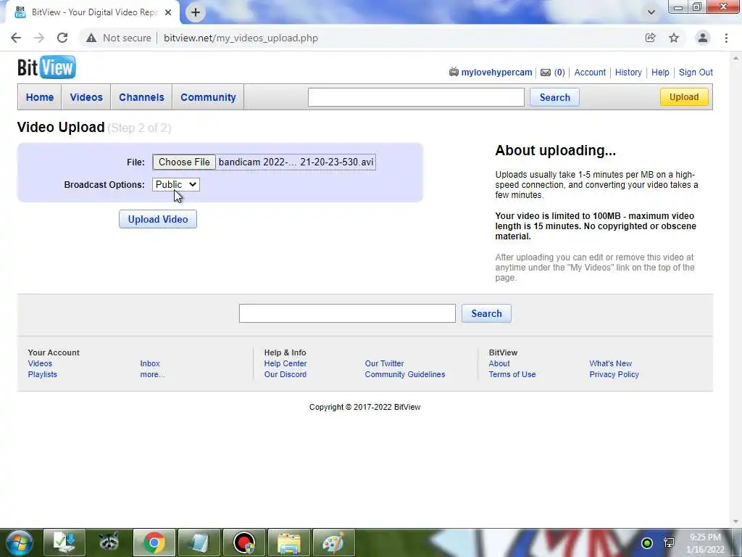Click the green tray status icon
This screenshot has width=742, height=557.
pyautogui.click(x=647, y=542)
